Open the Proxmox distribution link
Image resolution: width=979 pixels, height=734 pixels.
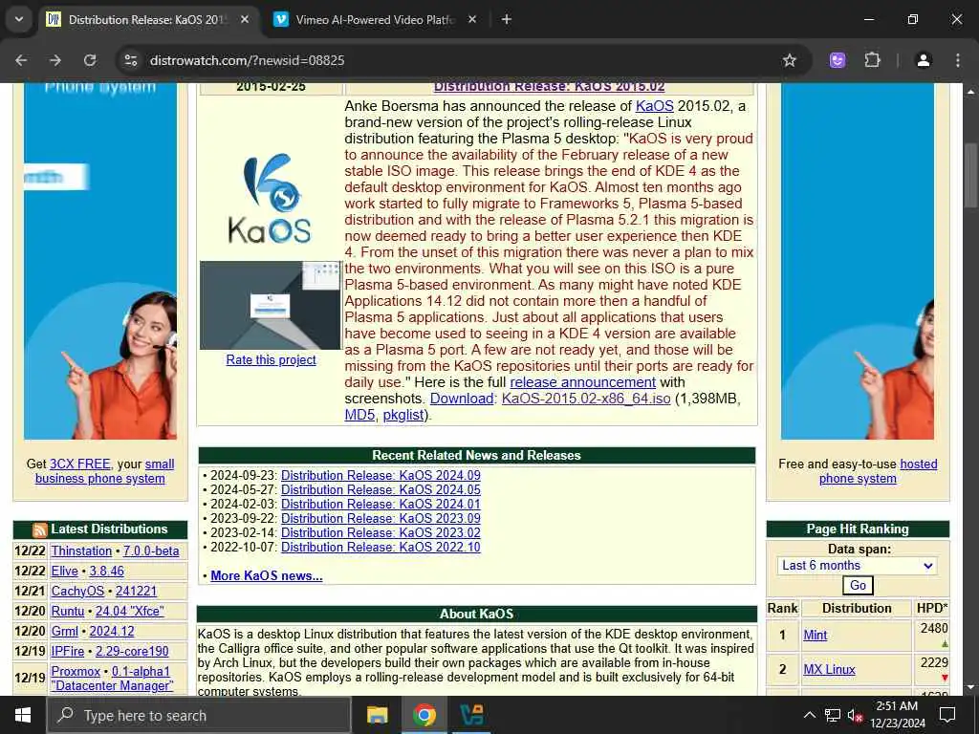(76, 672)
